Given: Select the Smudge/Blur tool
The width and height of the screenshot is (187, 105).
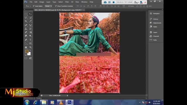Looking at the screenshot, I should pos(26,36).
